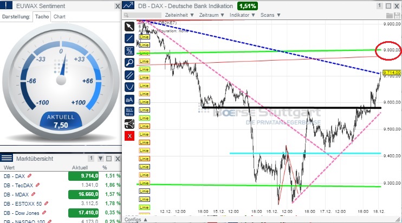Click the pencil icon next to DB - DAX
This screenshot has height=223, width=402.
tap(30, 175)
